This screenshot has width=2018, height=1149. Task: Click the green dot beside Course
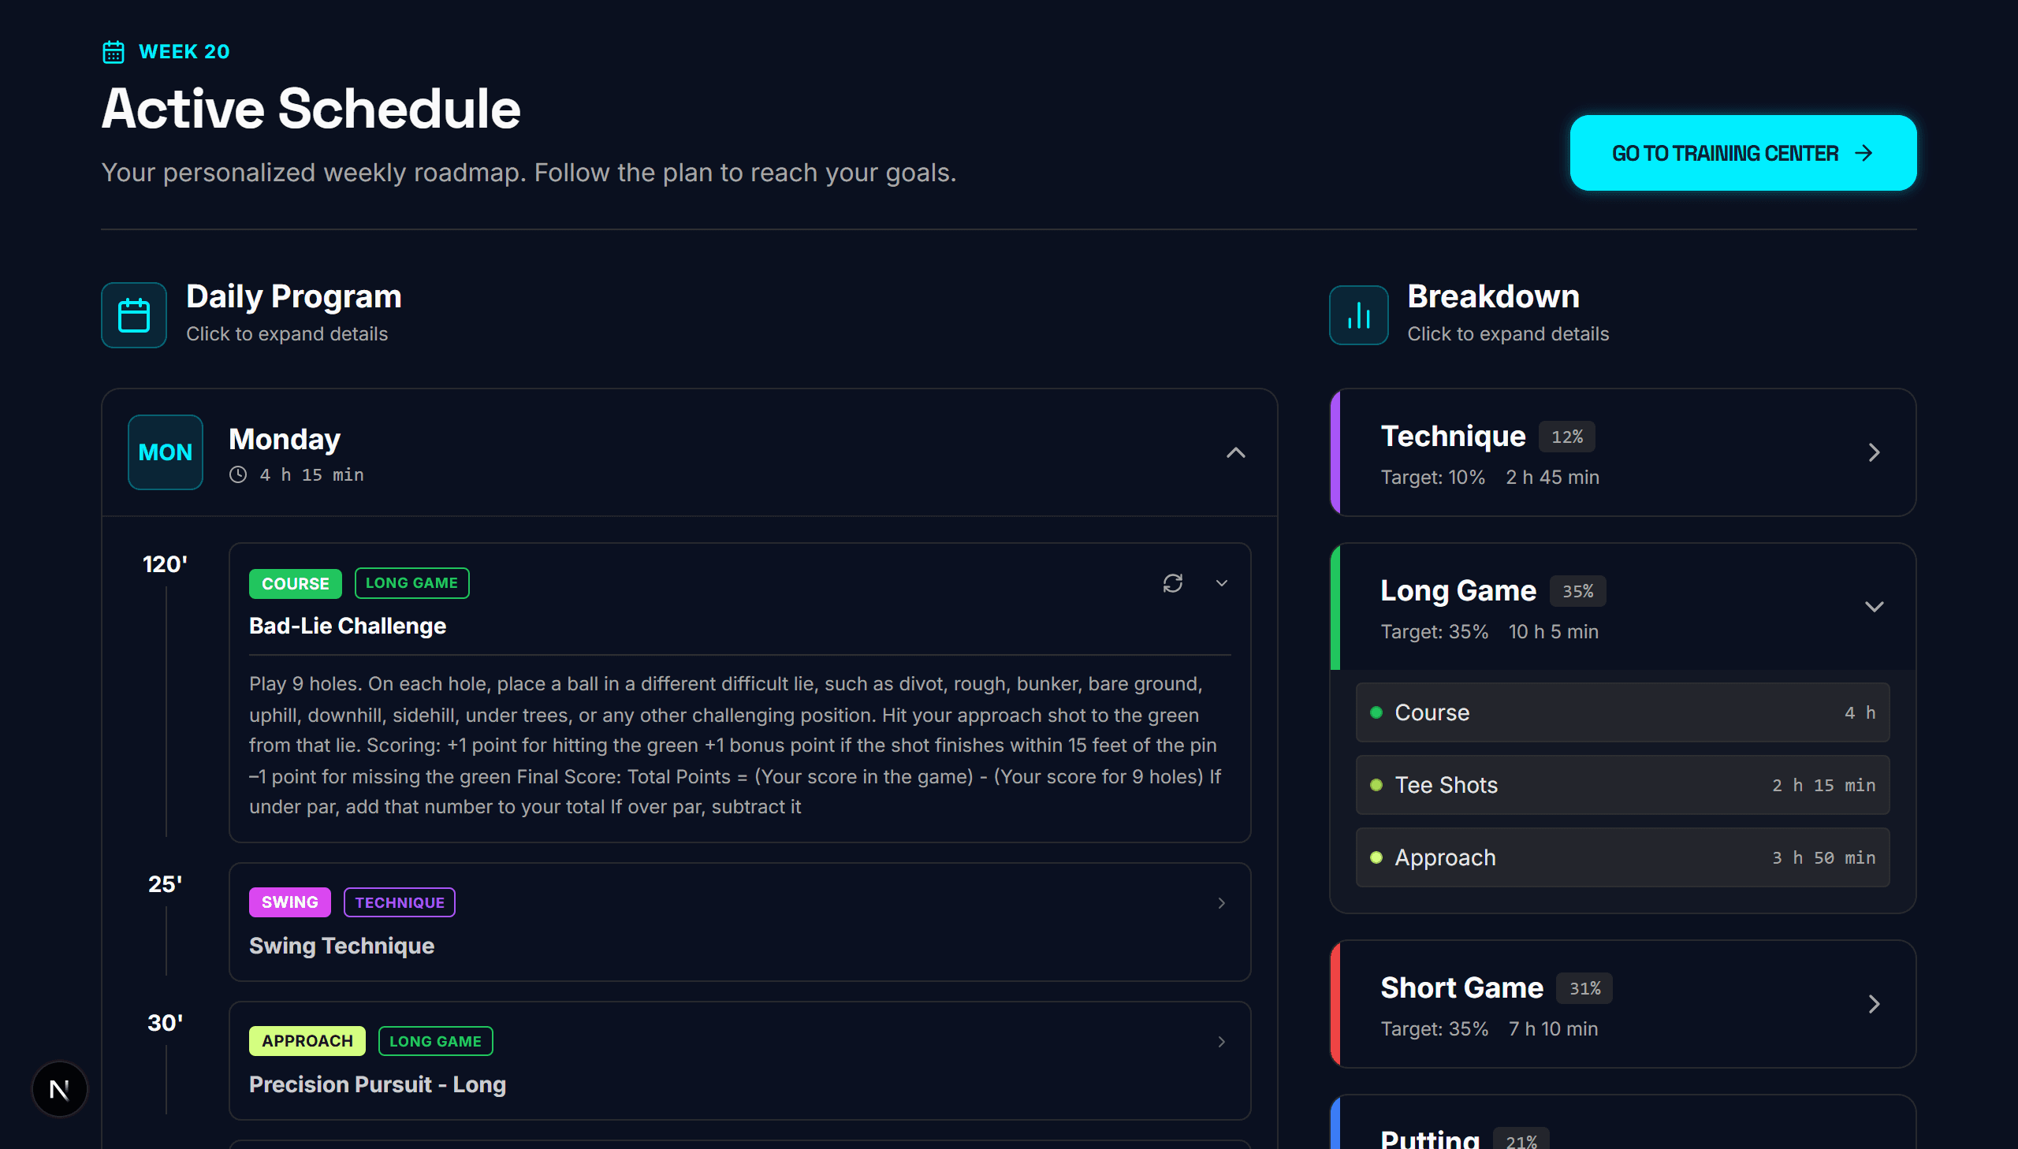[1376, 712]
